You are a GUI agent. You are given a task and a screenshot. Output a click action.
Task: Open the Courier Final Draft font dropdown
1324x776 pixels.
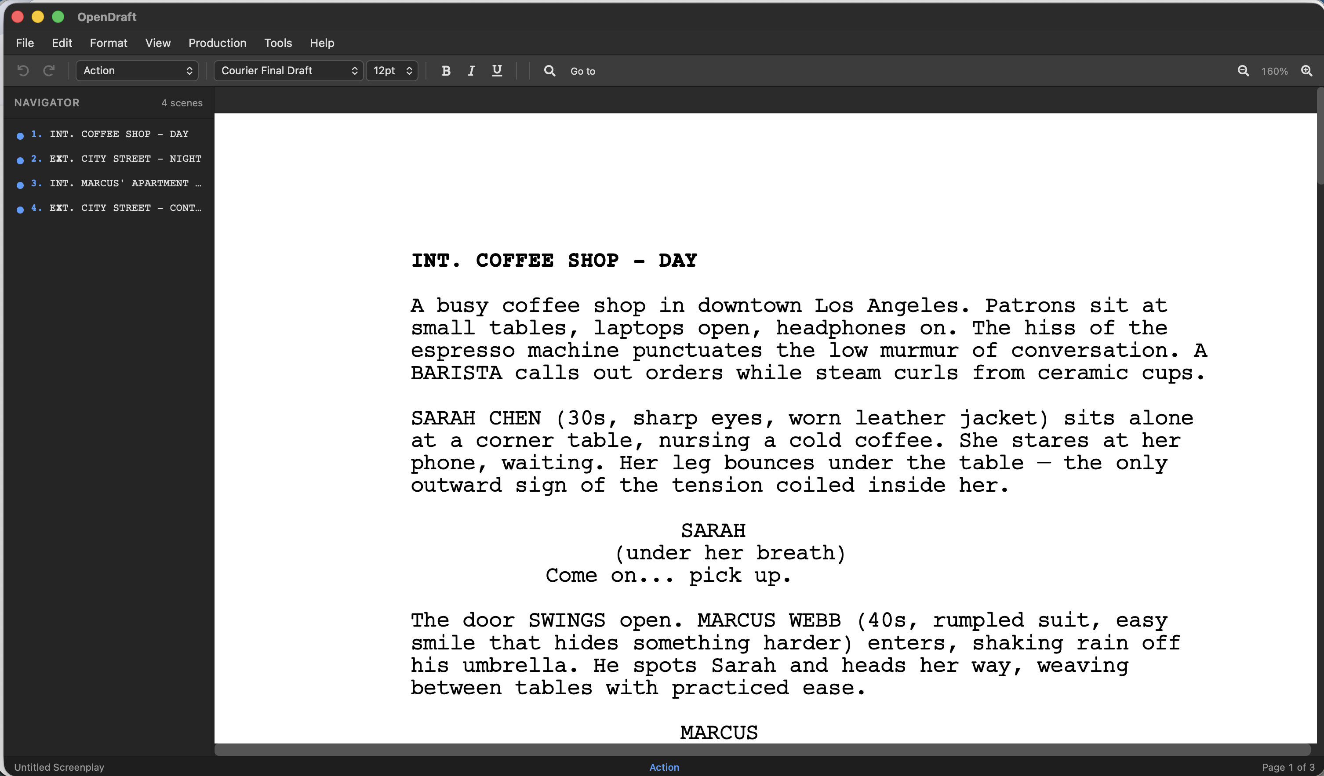[288, 70]
